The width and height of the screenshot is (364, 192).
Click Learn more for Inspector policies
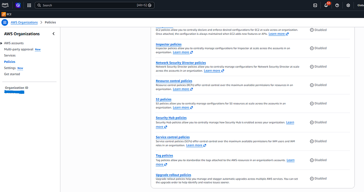point(183,52)
